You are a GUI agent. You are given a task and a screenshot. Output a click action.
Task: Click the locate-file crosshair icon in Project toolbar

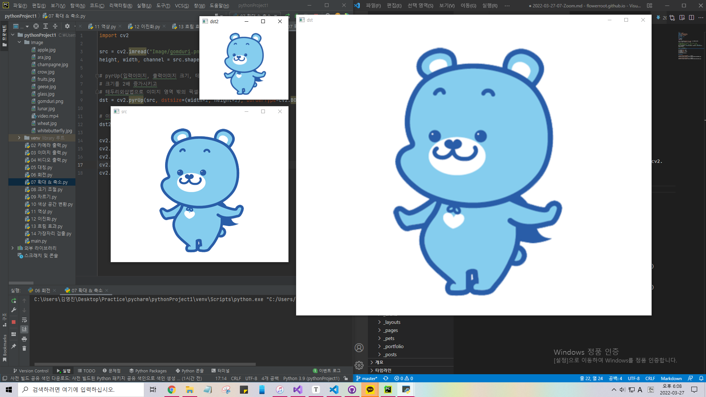point(36,26)
